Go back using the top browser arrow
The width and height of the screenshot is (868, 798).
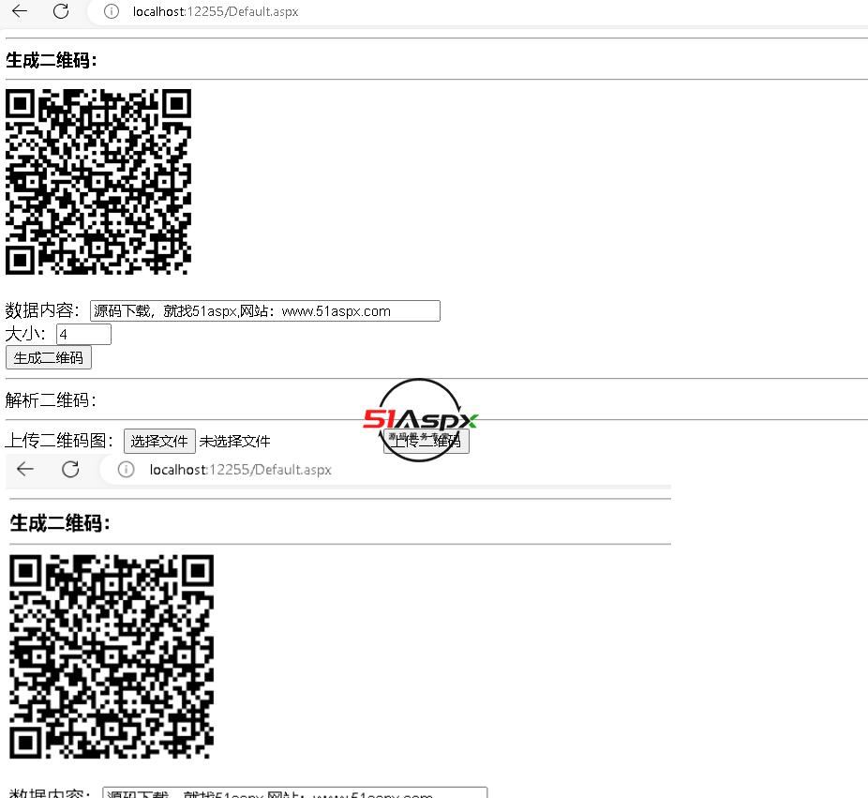click(x=20, y=10)
